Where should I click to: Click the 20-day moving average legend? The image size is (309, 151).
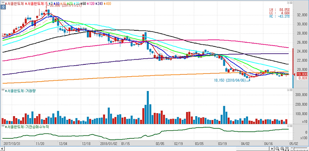(70, 3)
